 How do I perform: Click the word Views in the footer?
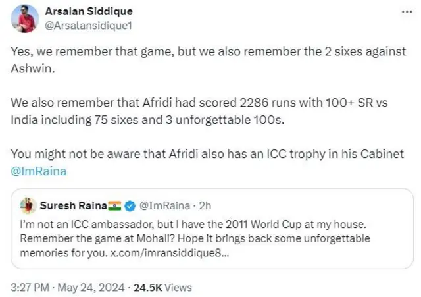178,287
